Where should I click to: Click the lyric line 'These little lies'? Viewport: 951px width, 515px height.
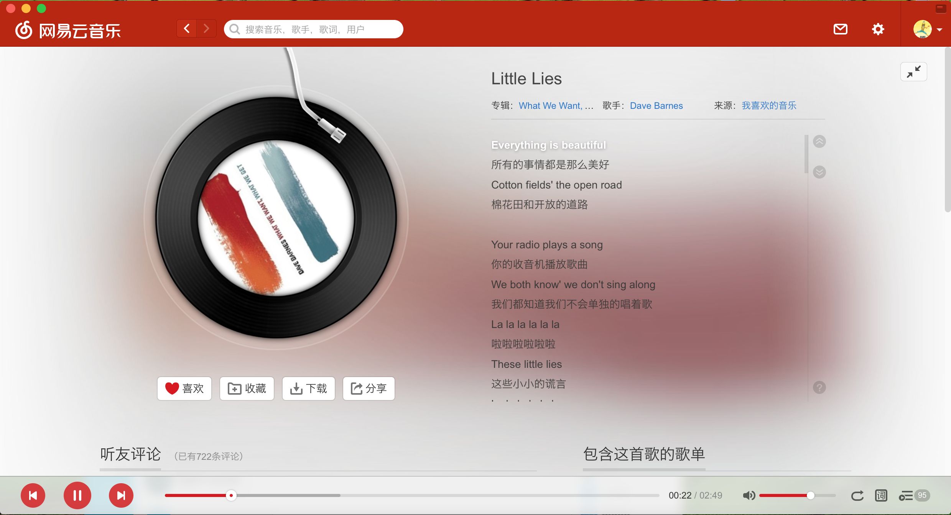[527, 364]
